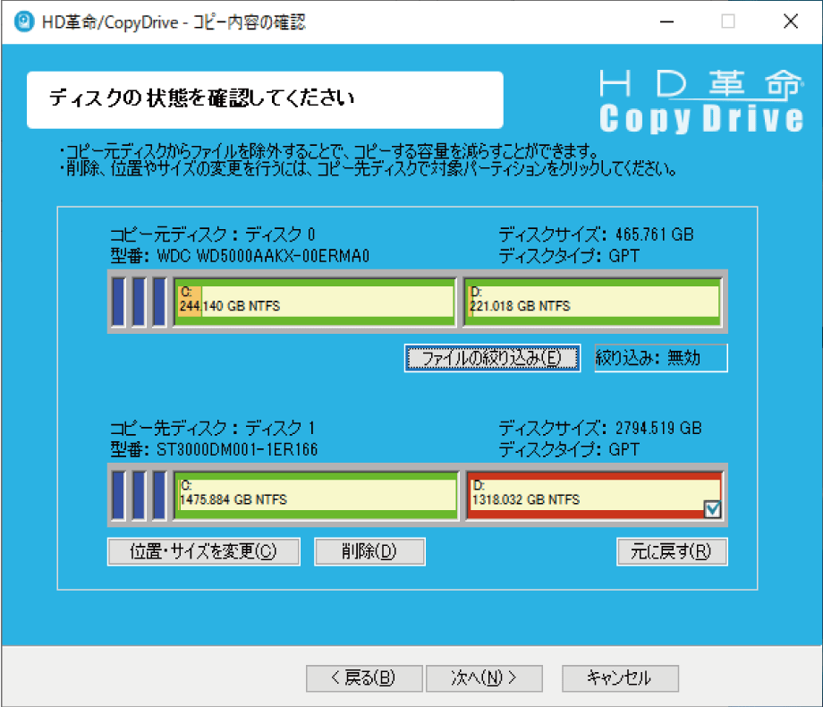Select destination D: 1318.032 GB NTFS partition
This screenshot has height=707, width=823.
coord(595,495)
